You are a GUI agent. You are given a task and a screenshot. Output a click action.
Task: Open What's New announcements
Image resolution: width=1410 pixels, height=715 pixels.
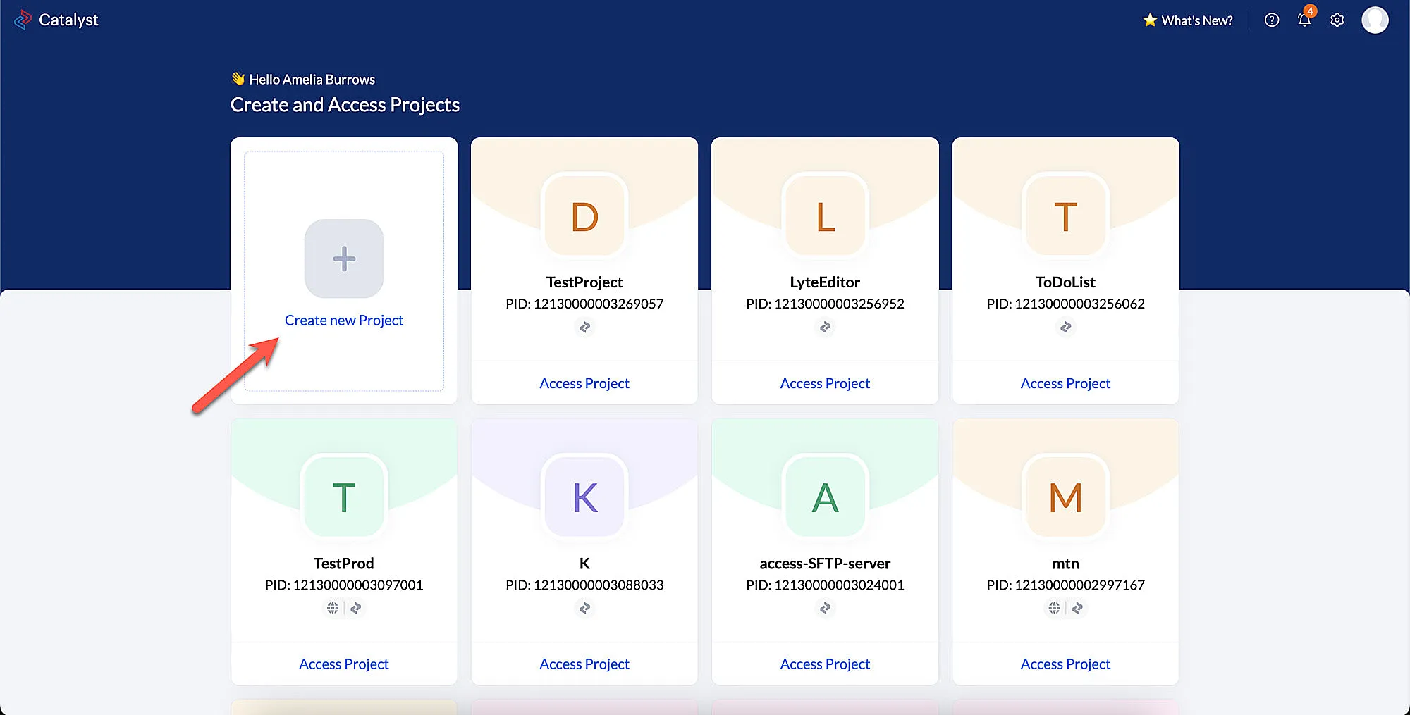(x=1188, y=20)
